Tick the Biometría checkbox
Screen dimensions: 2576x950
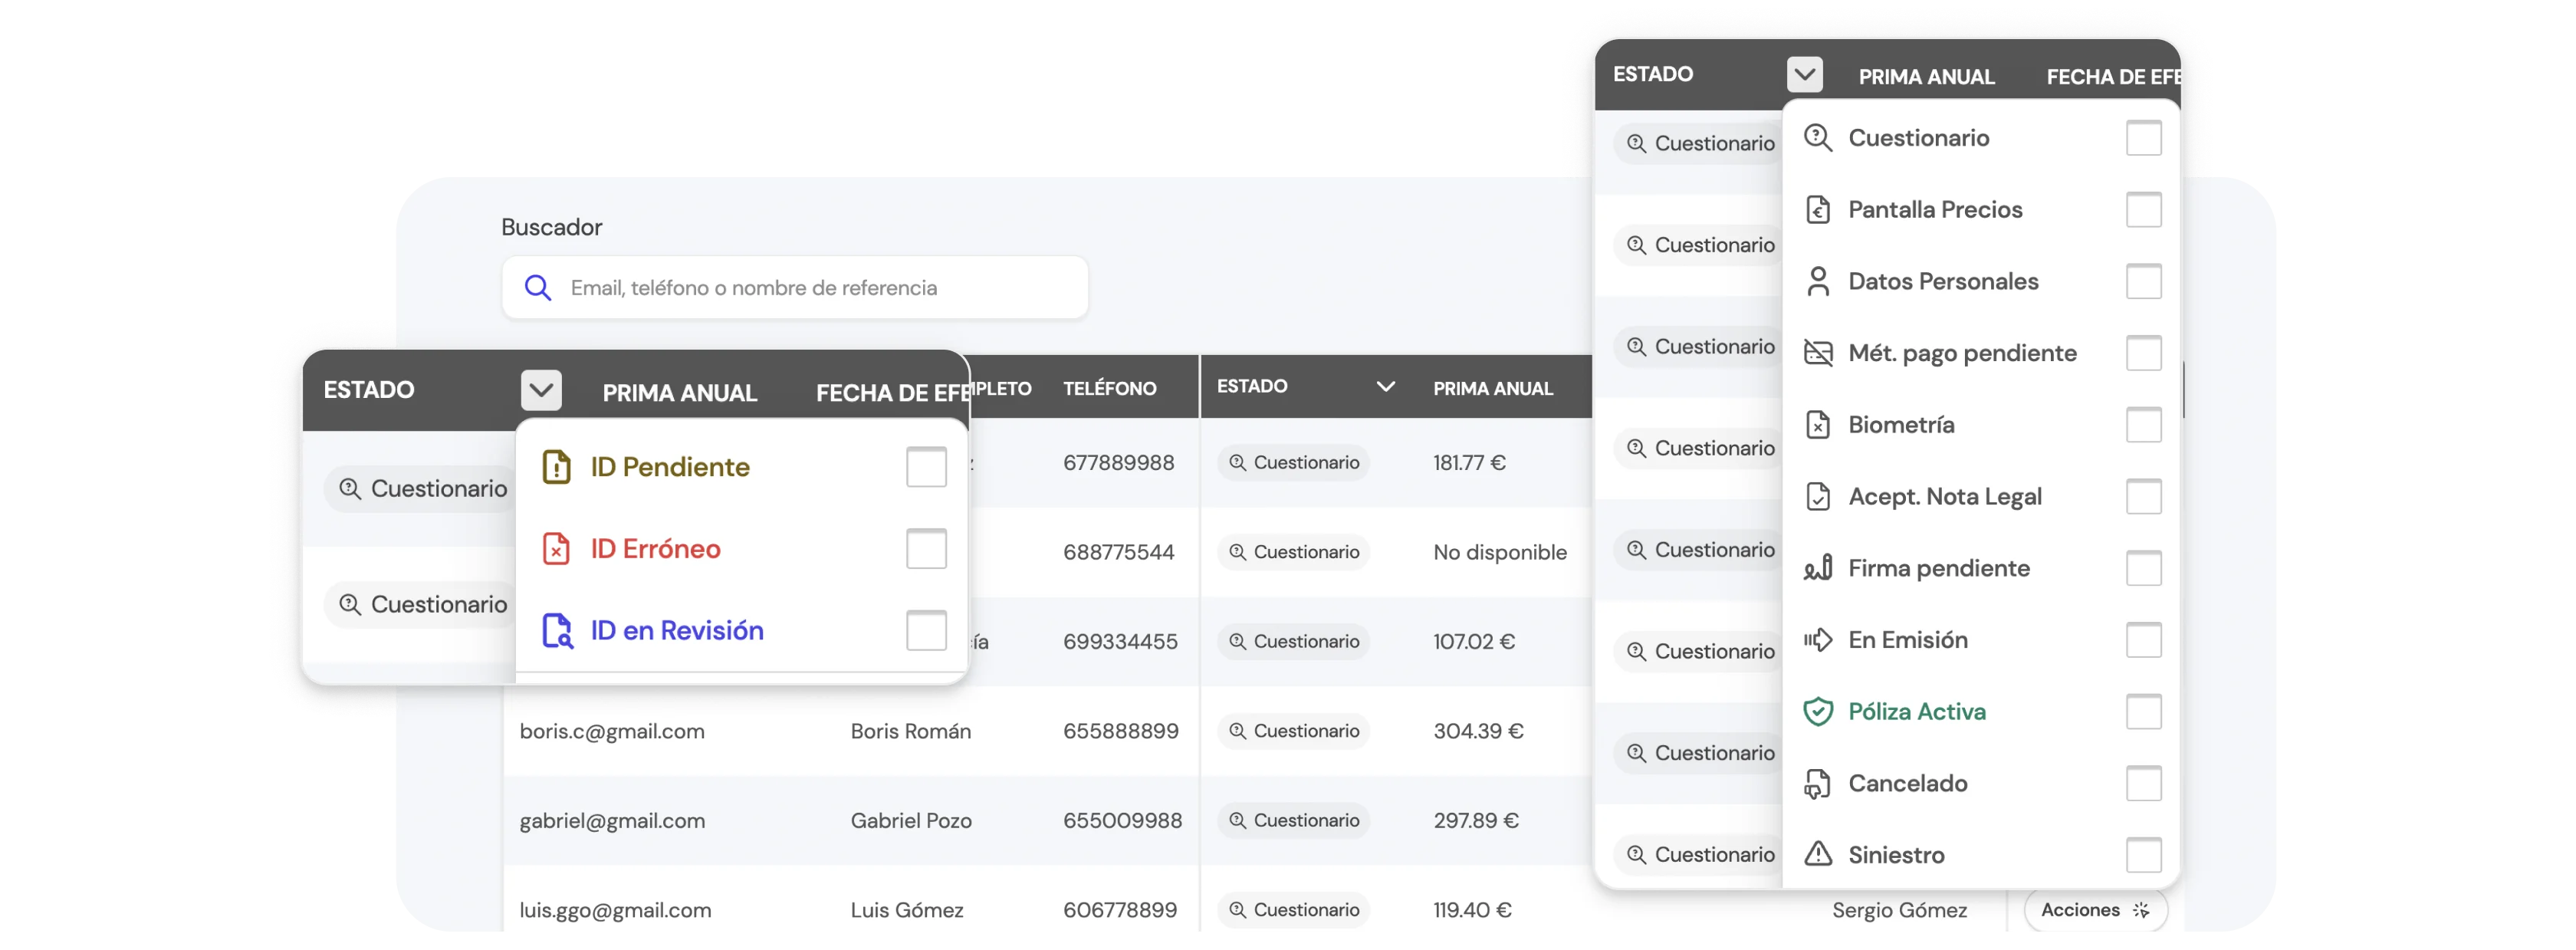[2143, 425]
